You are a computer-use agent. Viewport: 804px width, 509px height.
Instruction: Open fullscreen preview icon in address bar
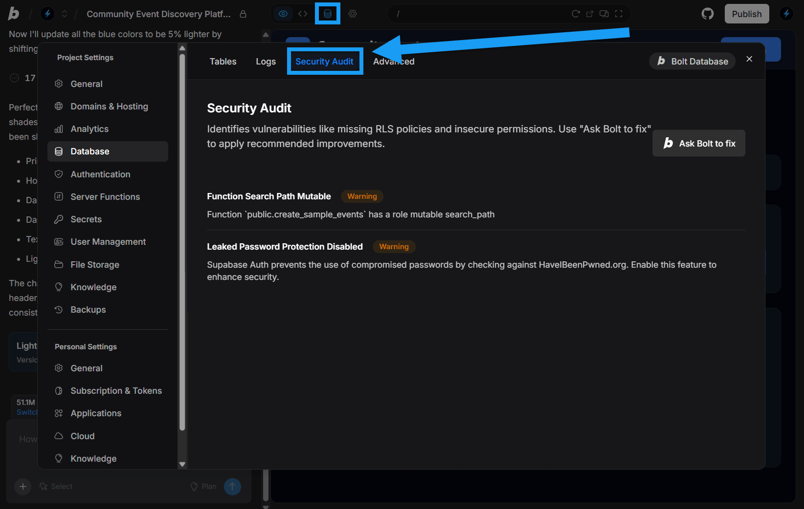tap(618, 14)
